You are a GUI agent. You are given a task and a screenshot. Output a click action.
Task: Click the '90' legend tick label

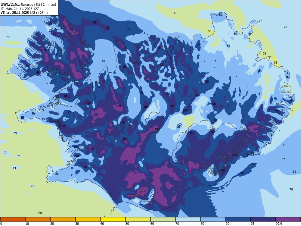coord(227,224)
